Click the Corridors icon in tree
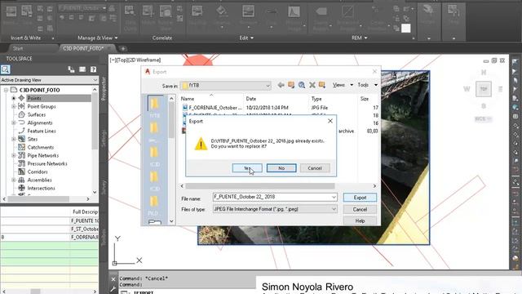Screen dimensions: 522x294 [x=22, y=171]
